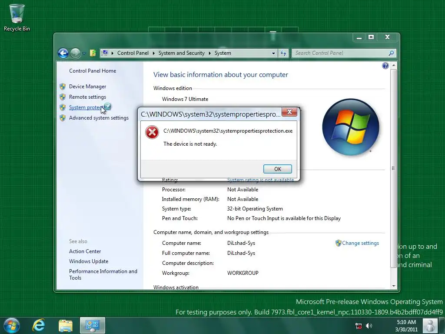
Task: Click the red error X icon
Action: click(152, 132)
